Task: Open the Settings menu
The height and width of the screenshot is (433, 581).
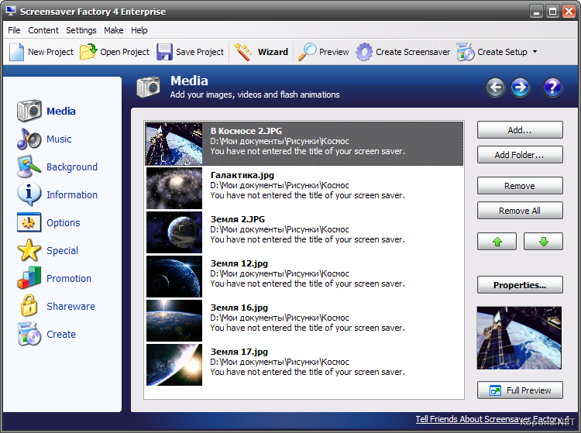Action: [x=81, y=30]
